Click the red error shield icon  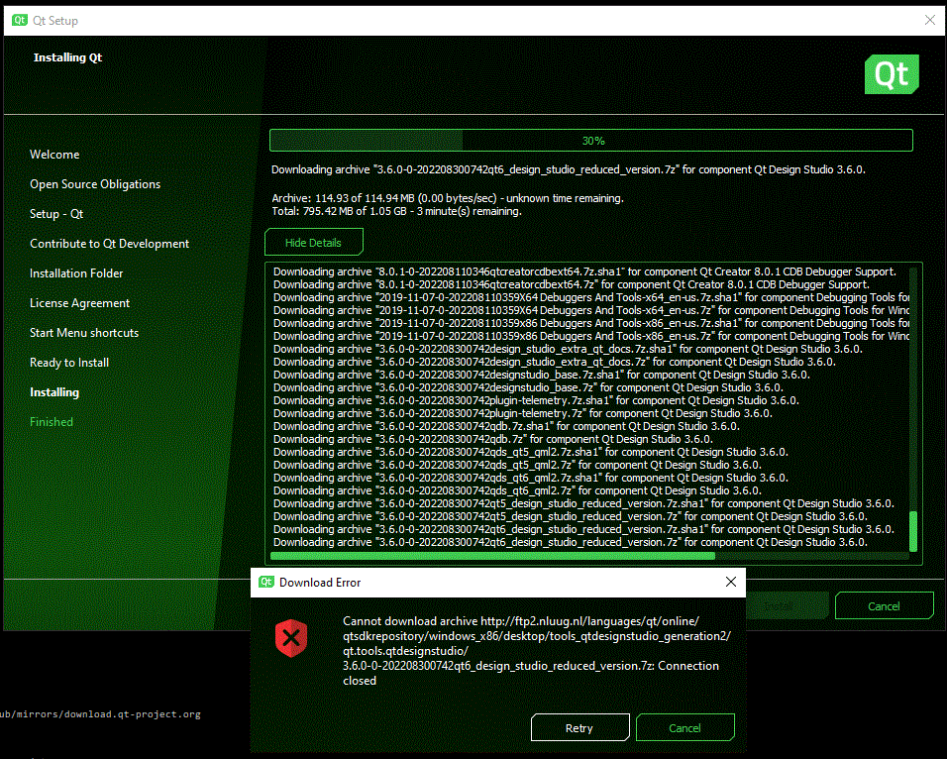tap(291, 637)
